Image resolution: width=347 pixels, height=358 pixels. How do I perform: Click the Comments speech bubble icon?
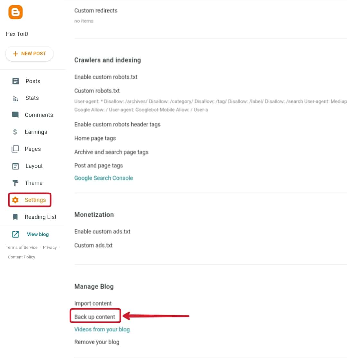point(15,115)
